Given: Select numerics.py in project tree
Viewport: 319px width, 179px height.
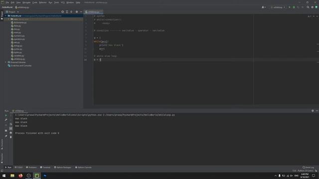Looking at the screenshot, I should [18, 36].
